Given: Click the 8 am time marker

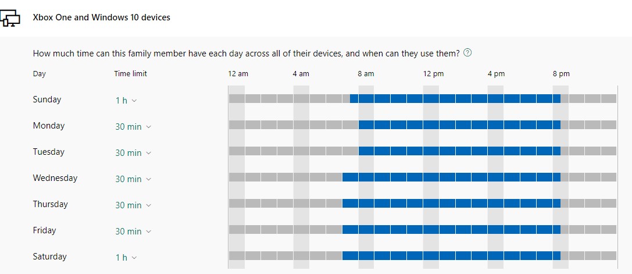Looking at the screenshot, I should point(366,74).
